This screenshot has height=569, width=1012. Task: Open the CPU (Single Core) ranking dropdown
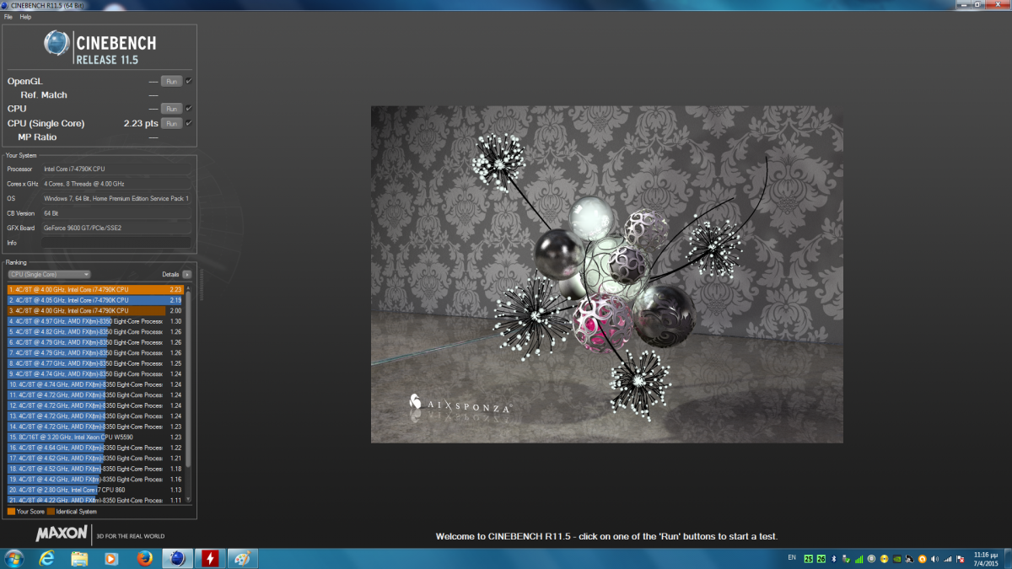tap(49, 274)
